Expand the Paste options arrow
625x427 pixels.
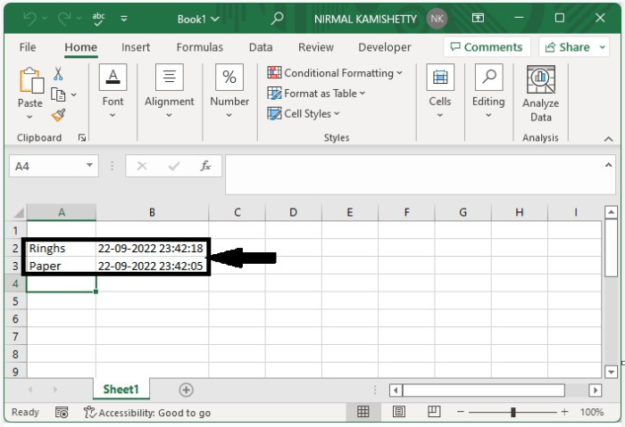[x=29, y=117]
